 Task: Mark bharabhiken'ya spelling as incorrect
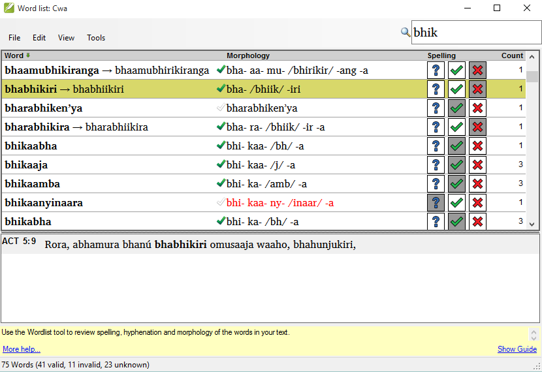click(477, 108)
